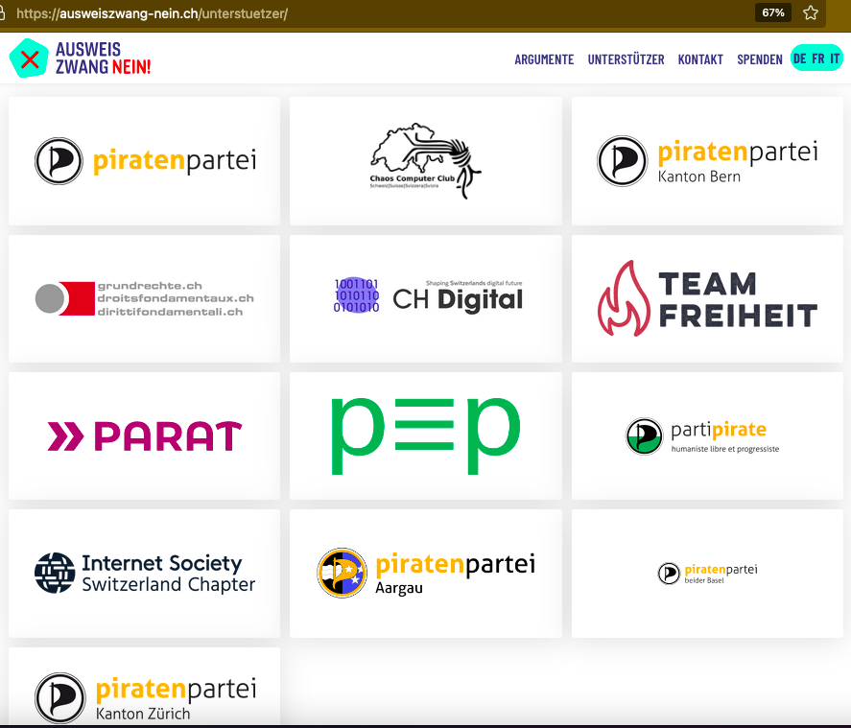This screenshot has width=851, height=728.
Task: Click the "Switzerland Chapter" text
Action: [168, 585]
